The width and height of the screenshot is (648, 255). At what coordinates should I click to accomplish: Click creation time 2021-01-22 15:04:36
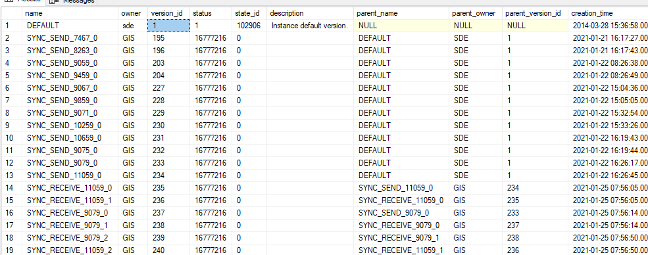(608, 88)
